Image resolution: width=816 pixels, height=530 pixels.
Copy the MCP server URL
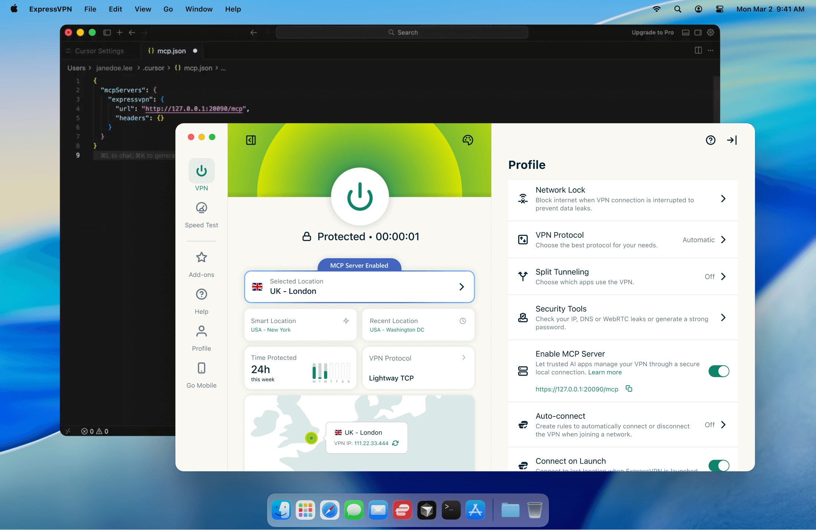[x=629, y=389]
